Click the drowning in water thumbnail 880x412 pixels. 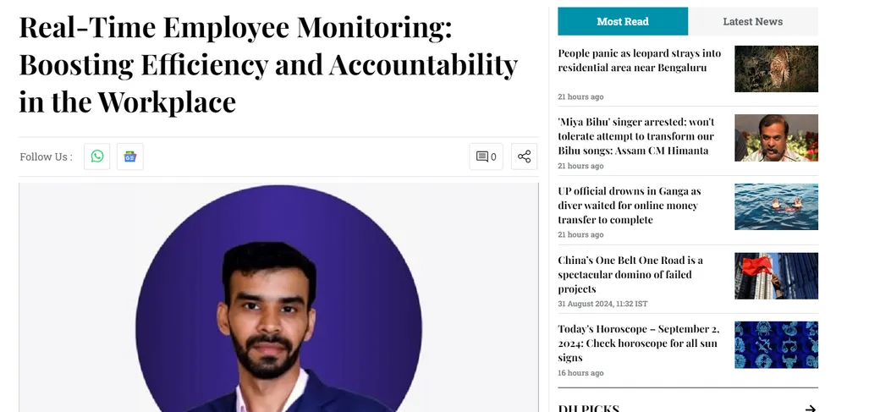[x=776, y=206]
